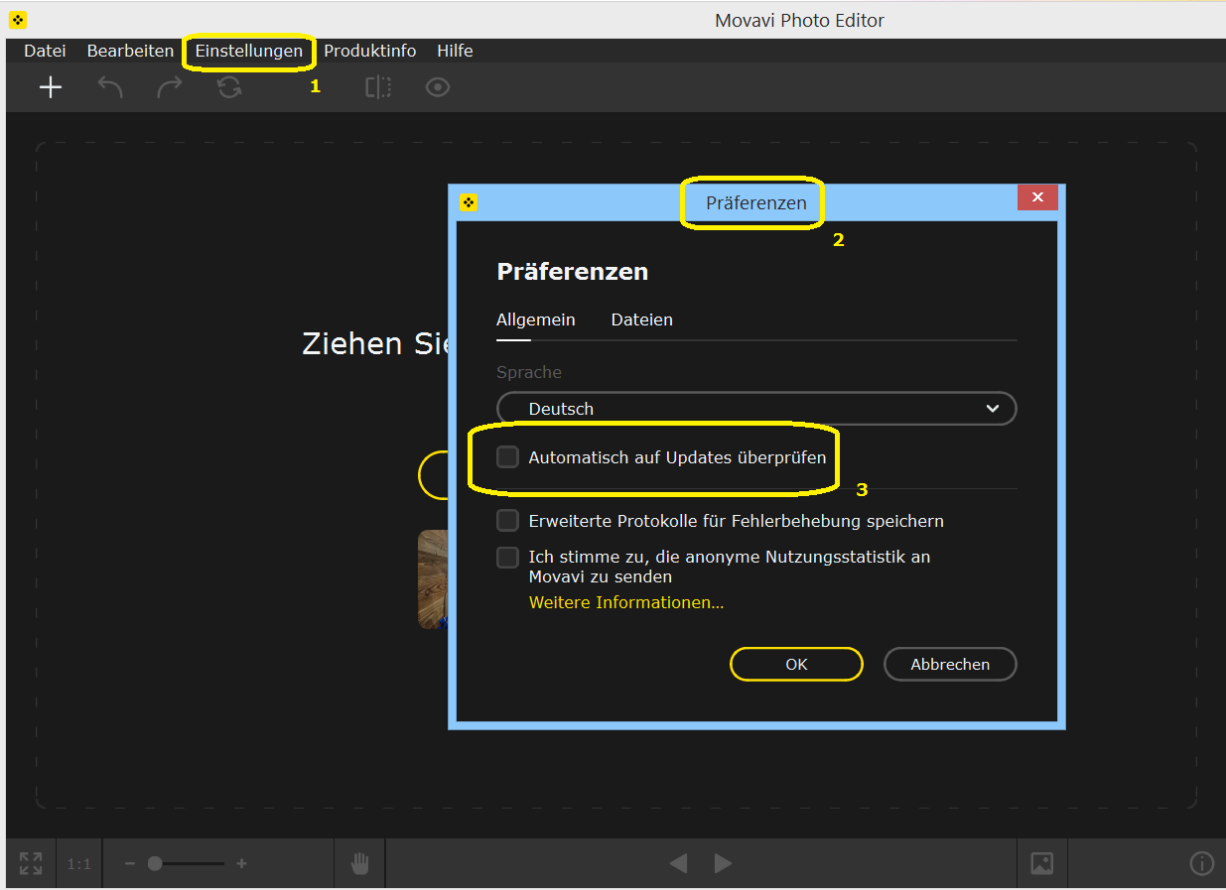The width and height of the screenshot is (1226, 890).
Task: Toggle the before/after compare icon
Action: click(378, 87)
